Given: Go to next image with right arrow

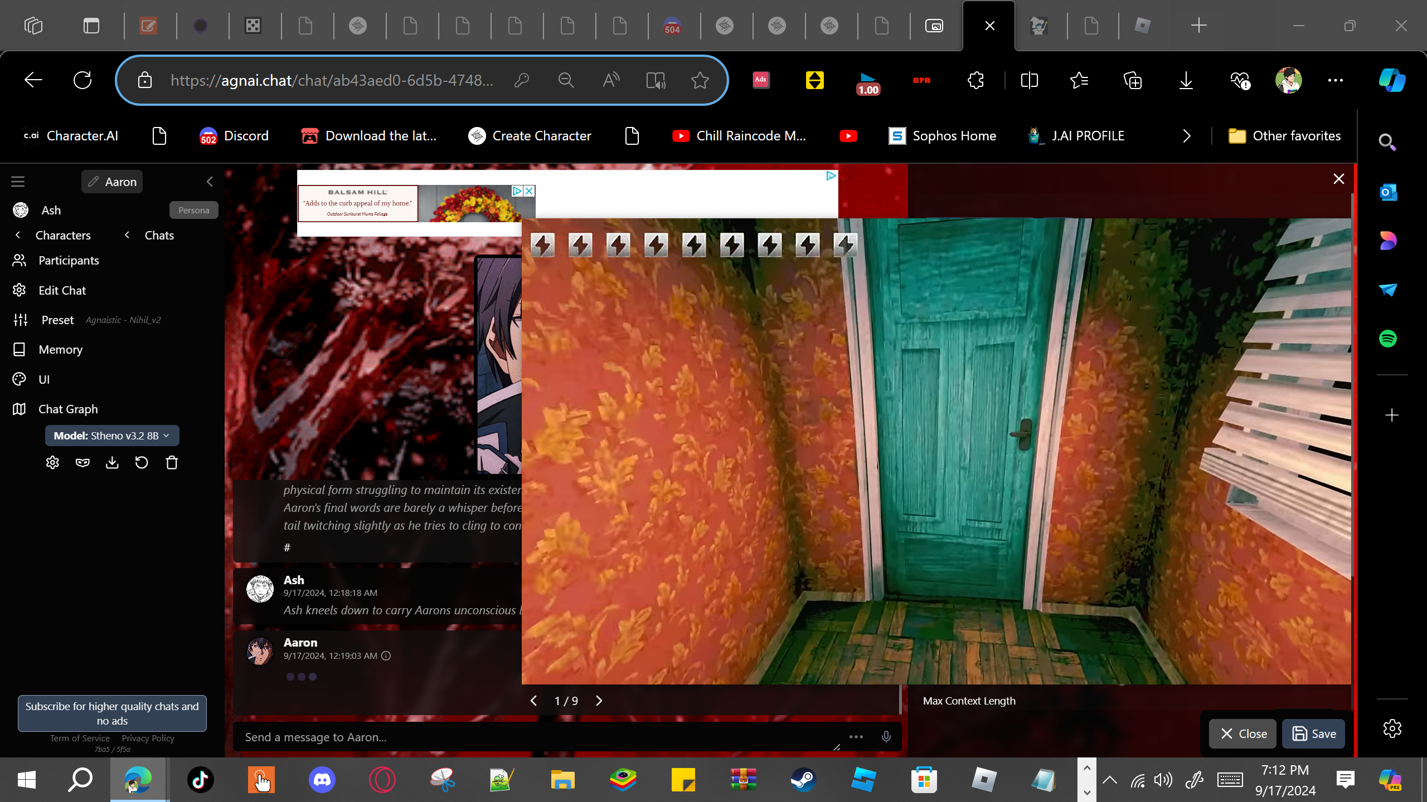Looking at the screenshot, I should pos(599,701).
